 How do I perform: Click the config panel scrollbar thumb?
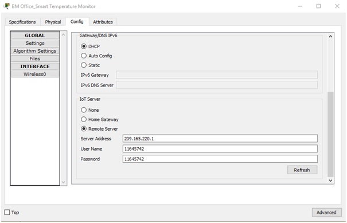[x=330, y=134]
